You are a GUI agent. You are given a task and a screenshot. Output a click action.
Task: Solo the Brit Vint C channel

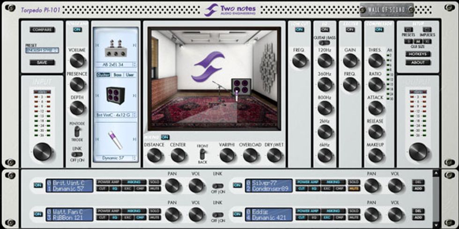(154, 182)
